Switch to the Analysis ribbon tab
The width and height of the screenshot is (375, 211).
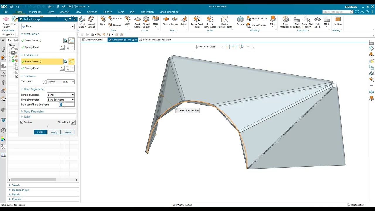pyautogui.click(x=65, y=12)
